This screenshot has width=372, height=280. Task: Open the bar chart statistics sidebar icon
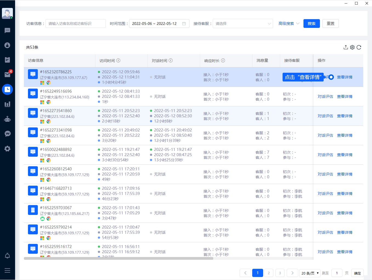pos(7,104)
